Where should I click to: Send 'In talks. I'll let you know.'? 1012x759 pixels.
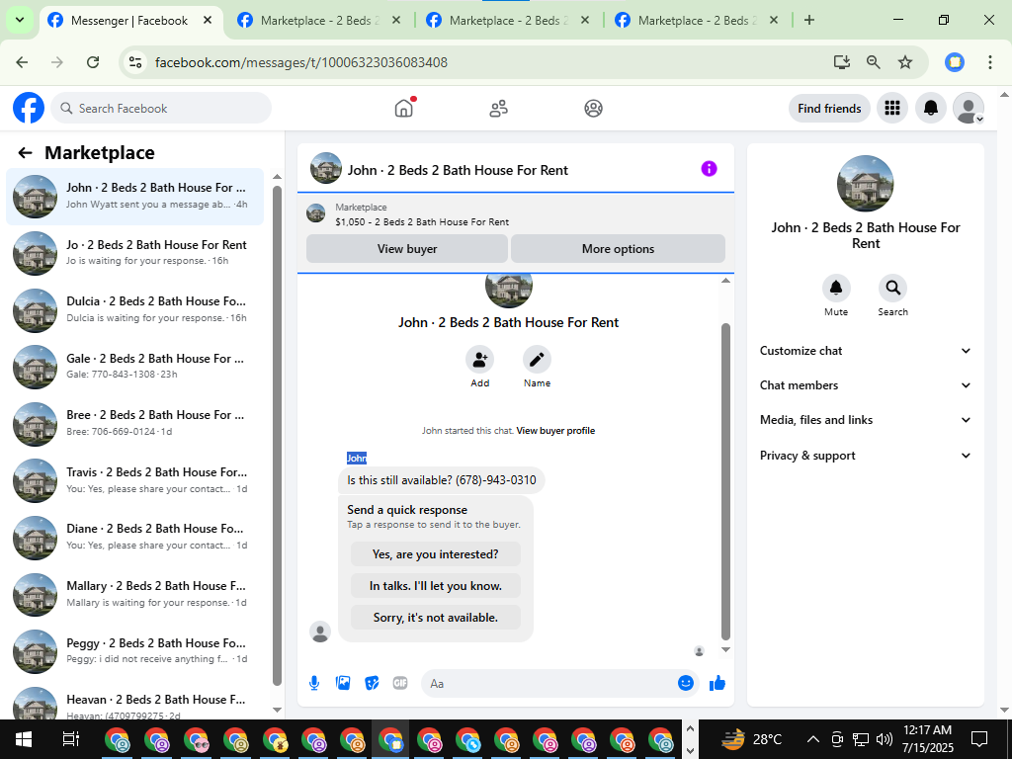(x=436, y=586)
